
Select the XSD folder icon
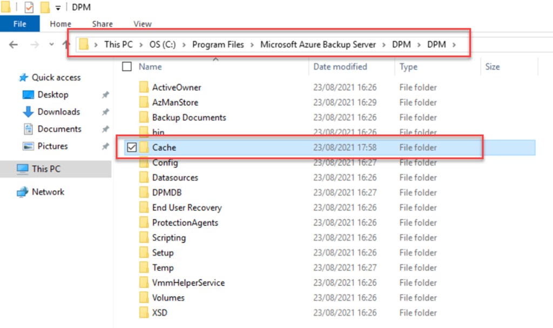(x=144, y=312)
